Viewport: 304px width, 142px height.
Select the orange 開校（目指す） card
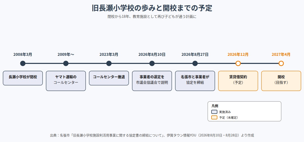(281, 81)
